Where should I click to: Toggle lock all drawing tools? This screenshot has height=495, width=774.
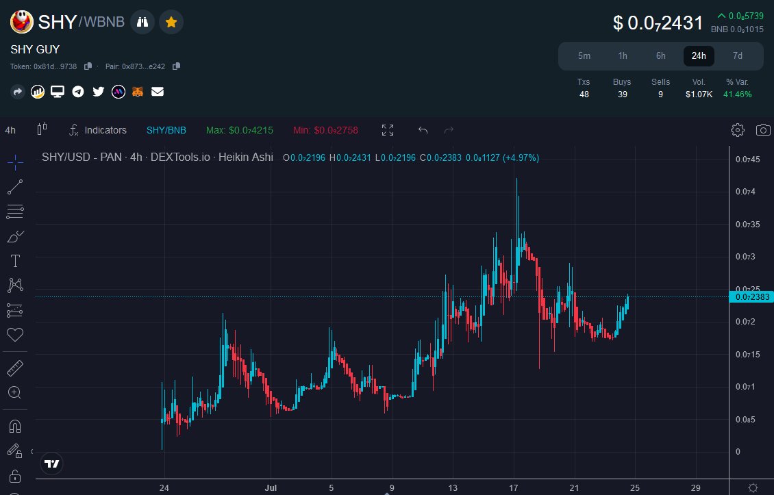(x=15, y=476)
